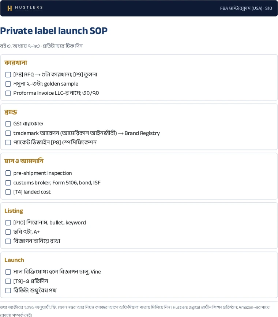
Task: Check the ছবি ৭টা, A+ checkbox
Action: click(x=8, y=232)
